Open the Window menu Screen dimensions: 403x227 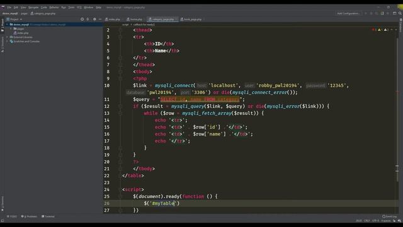click(x=89, y=8)
